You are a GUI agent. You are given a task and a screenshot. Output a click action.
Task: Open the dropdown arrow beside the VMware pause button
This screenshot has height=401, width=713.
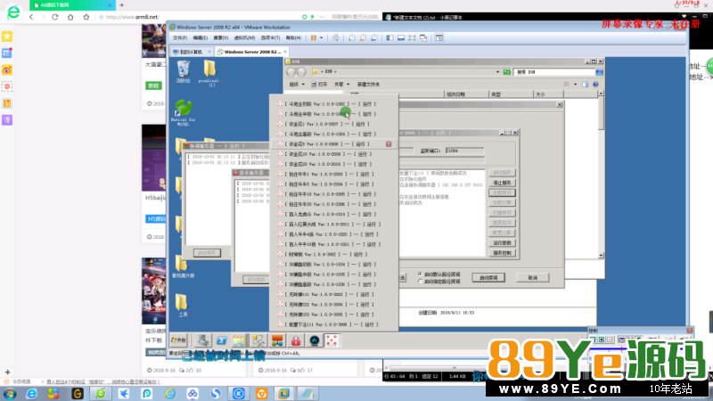[321, 37]
